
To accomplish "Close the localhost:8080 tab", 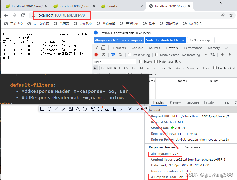I will (94, 6).
